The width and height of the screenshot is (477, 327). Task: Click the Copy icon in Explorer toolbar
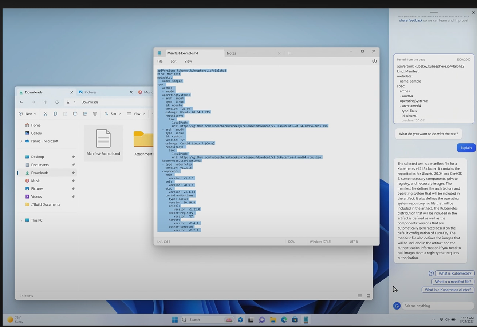click(x=55, y=114)
